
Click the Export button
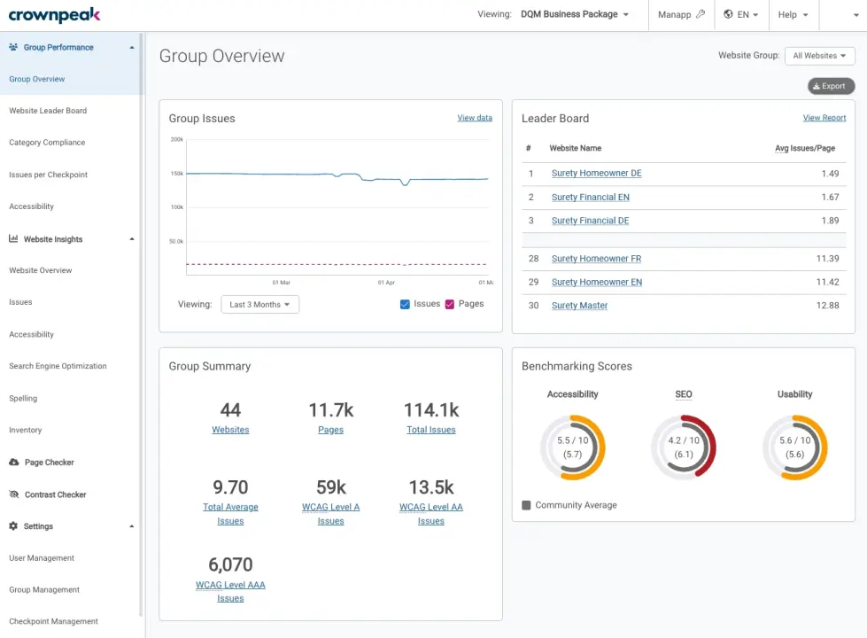pyautogui.click(x=831, y=86)
